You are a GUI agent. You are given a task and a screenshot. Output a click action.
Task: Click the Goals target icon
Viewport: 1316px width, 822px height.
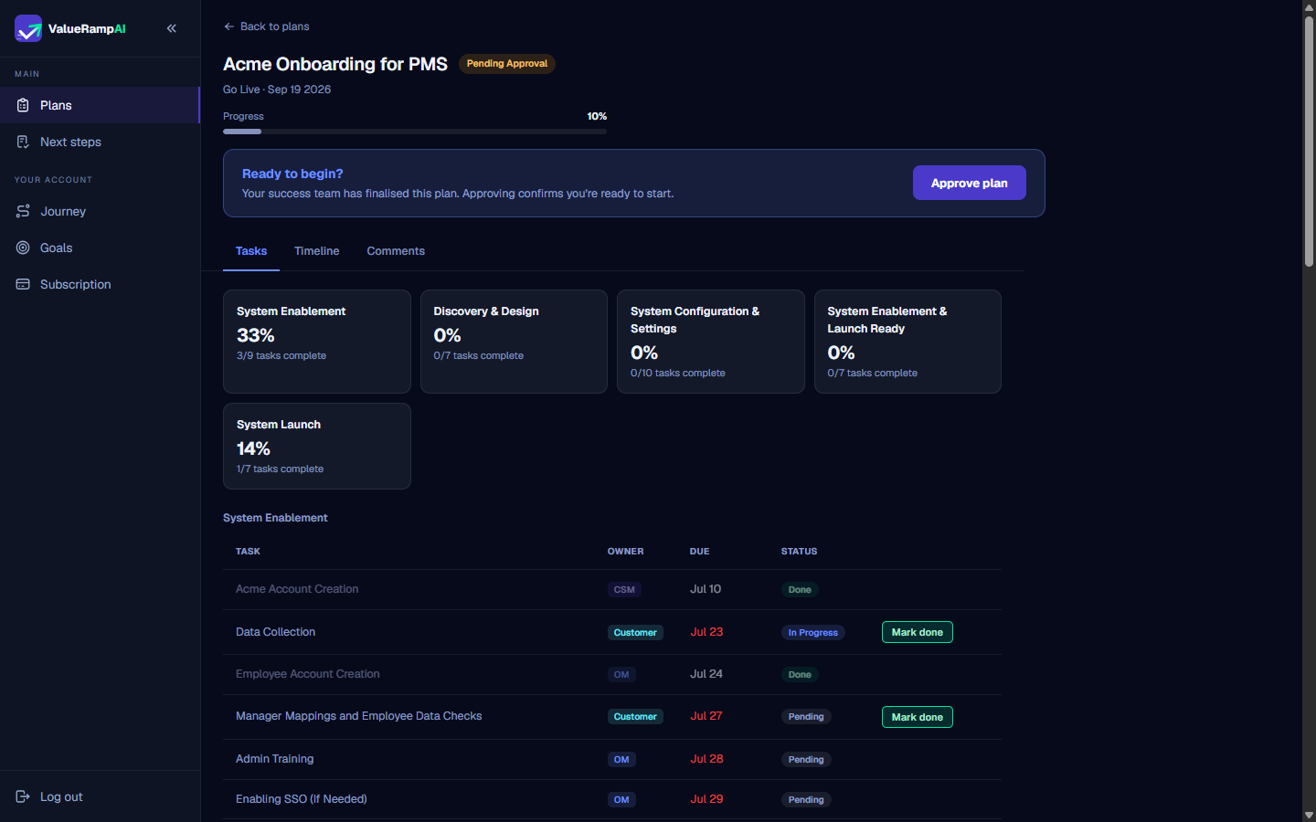coord(23,248)
